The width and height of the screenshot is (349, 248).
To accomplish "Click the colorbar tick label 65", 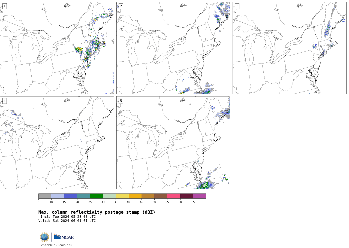I will pyautogui.click(x=193, y=202).
